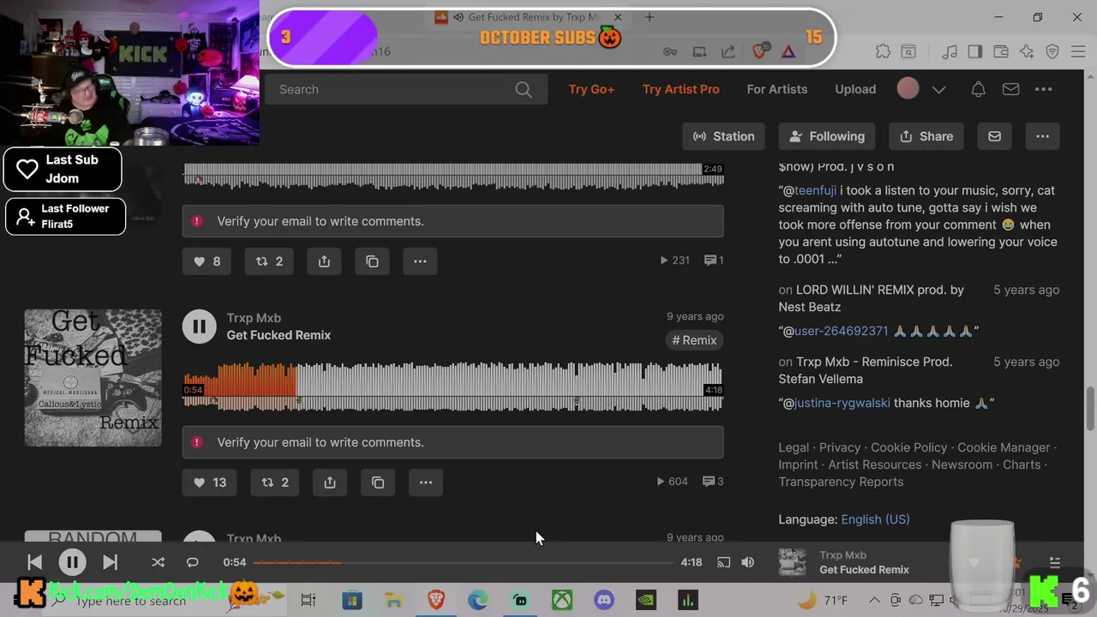Viewport: 1097px width, 617px height.
Task: Repost the upper track with 2 reposts
Action: [269, 261]
